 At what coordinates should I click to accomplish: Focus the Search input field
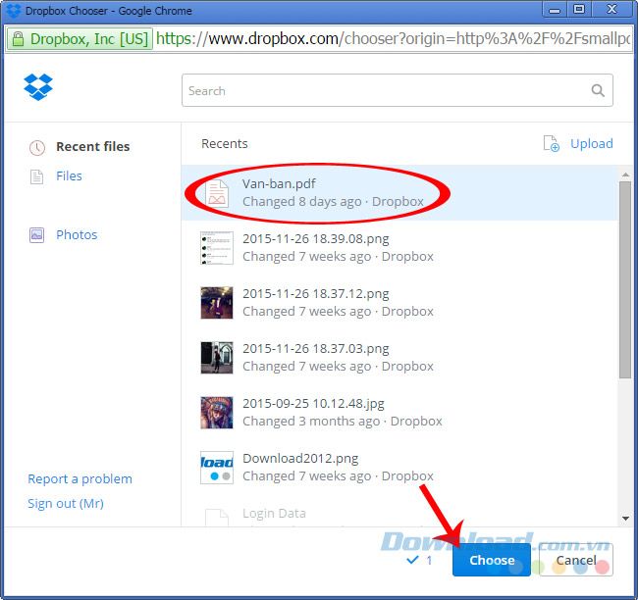tap(398, 90)
